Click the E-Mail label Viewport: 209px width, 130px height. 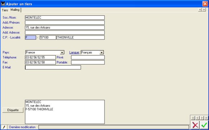tap(6, 67)
